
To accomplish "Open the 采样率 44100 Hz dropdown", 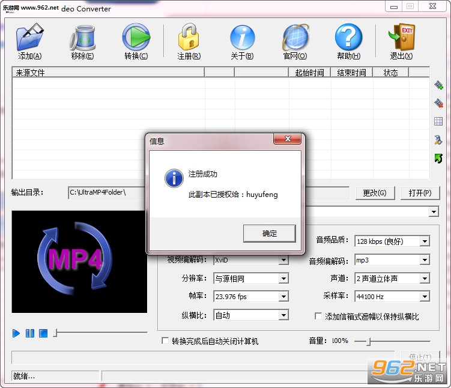I will click(425, 297).
